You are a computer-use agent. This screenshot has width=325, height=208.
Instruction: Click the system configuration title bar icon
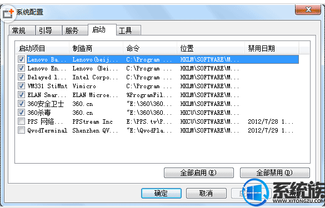click(x=8, y=13)
